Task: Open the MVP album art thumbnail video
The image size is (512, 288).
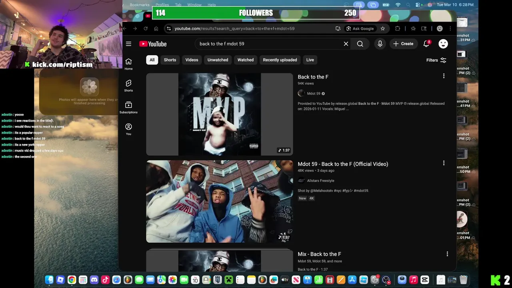Action: pos(220,114)
